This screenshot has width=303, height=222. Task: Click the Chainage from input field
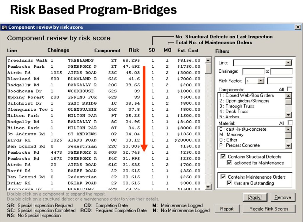coord(253,71)
